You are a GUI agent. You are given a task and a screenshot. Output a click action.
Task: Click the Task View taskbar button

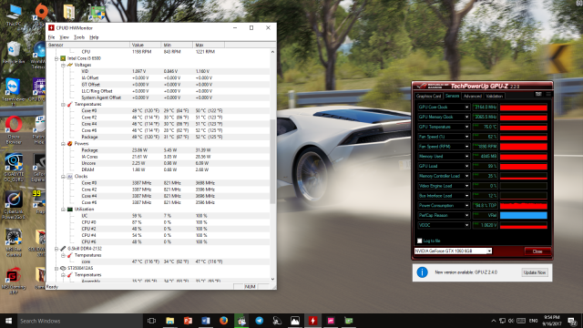pyautogui.click(x=151, y=321)
